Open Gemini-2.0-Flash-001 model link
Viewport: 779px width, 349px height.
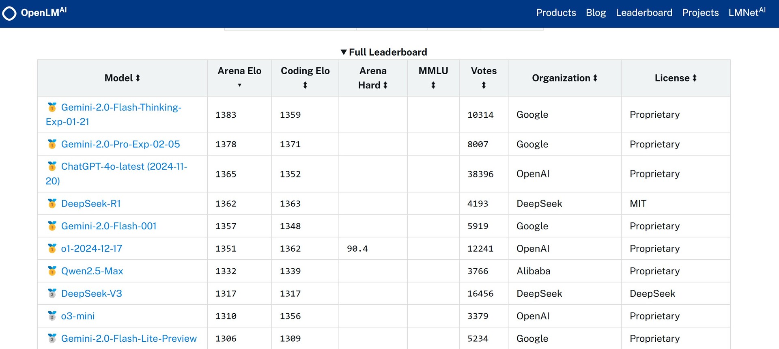pos(109,226)
